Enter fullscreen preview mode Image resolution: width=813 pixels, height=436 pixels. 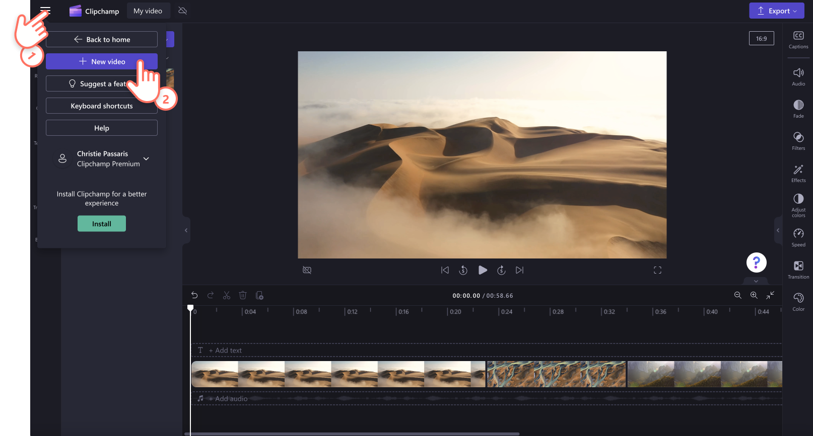pos(657,270)
